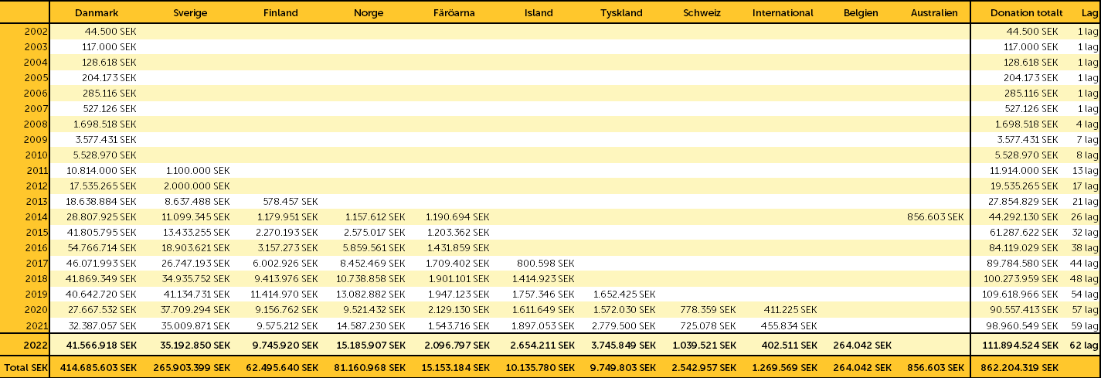
Task: Select donation total 61.287.622 SEK
Action: pos(1024,232)
